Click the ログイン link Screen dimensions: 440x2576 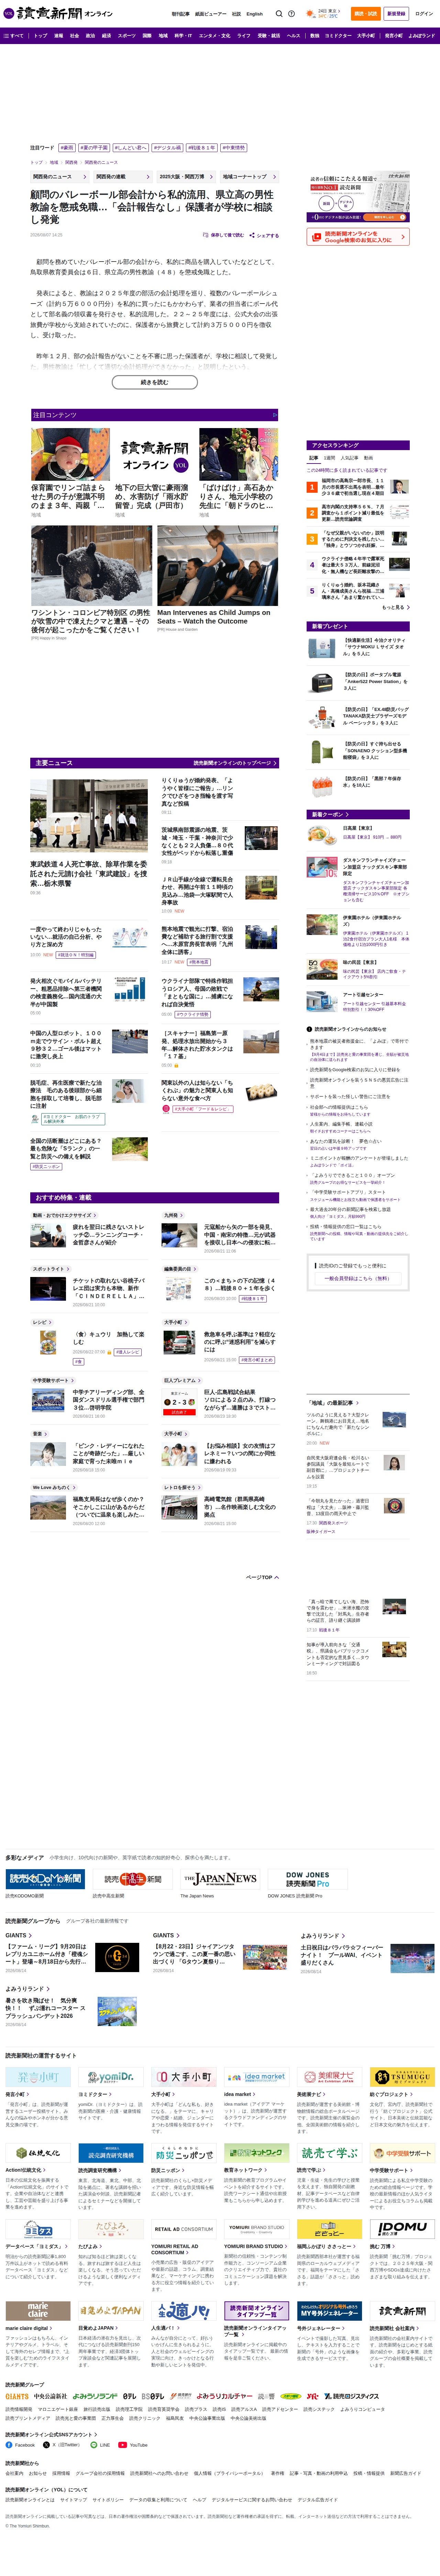pyautogui.click(x=423, y=14)
